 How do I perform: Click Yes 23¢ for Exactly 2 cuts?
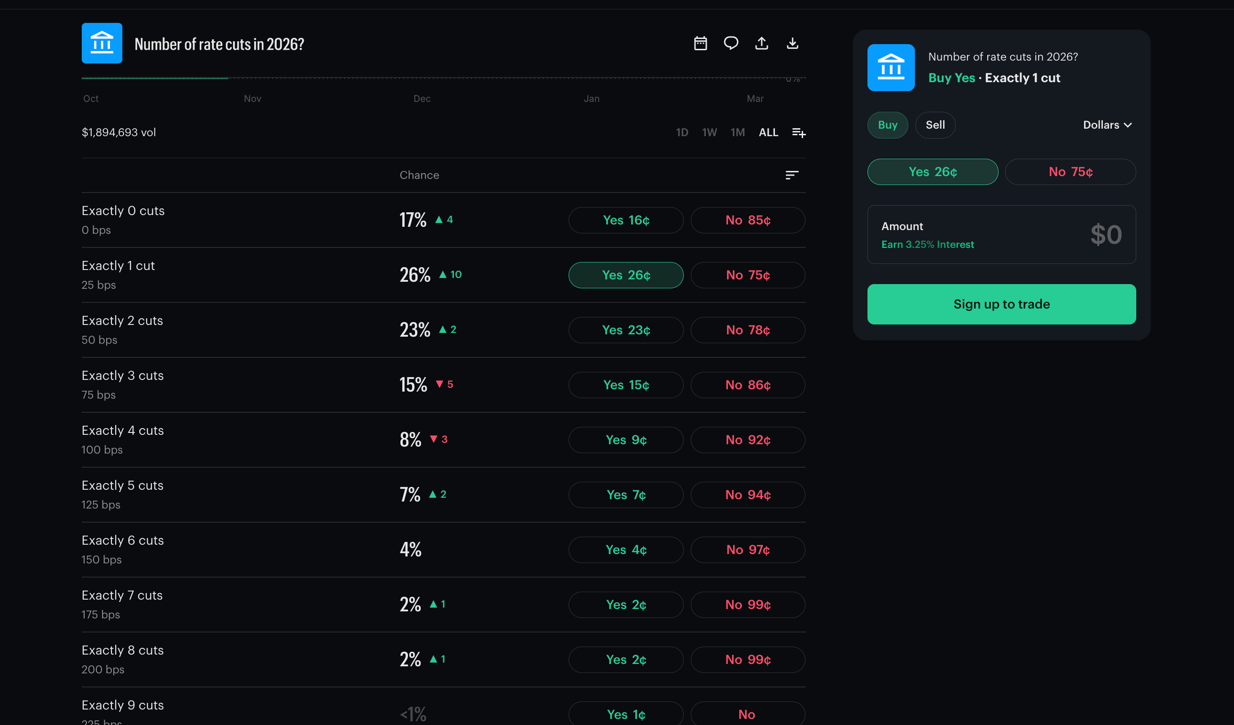click(626, 330)
